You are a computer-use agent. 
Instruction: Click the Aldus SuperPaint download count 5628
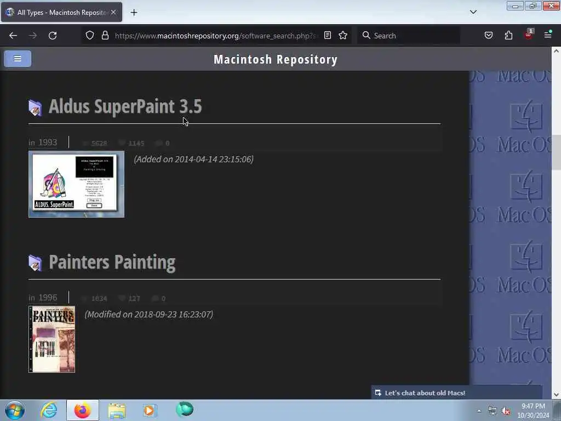point(99,143)
